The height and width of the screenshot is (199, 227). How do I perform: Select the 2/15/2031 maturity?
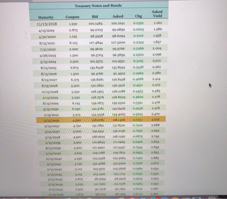[x=51, y=115]
